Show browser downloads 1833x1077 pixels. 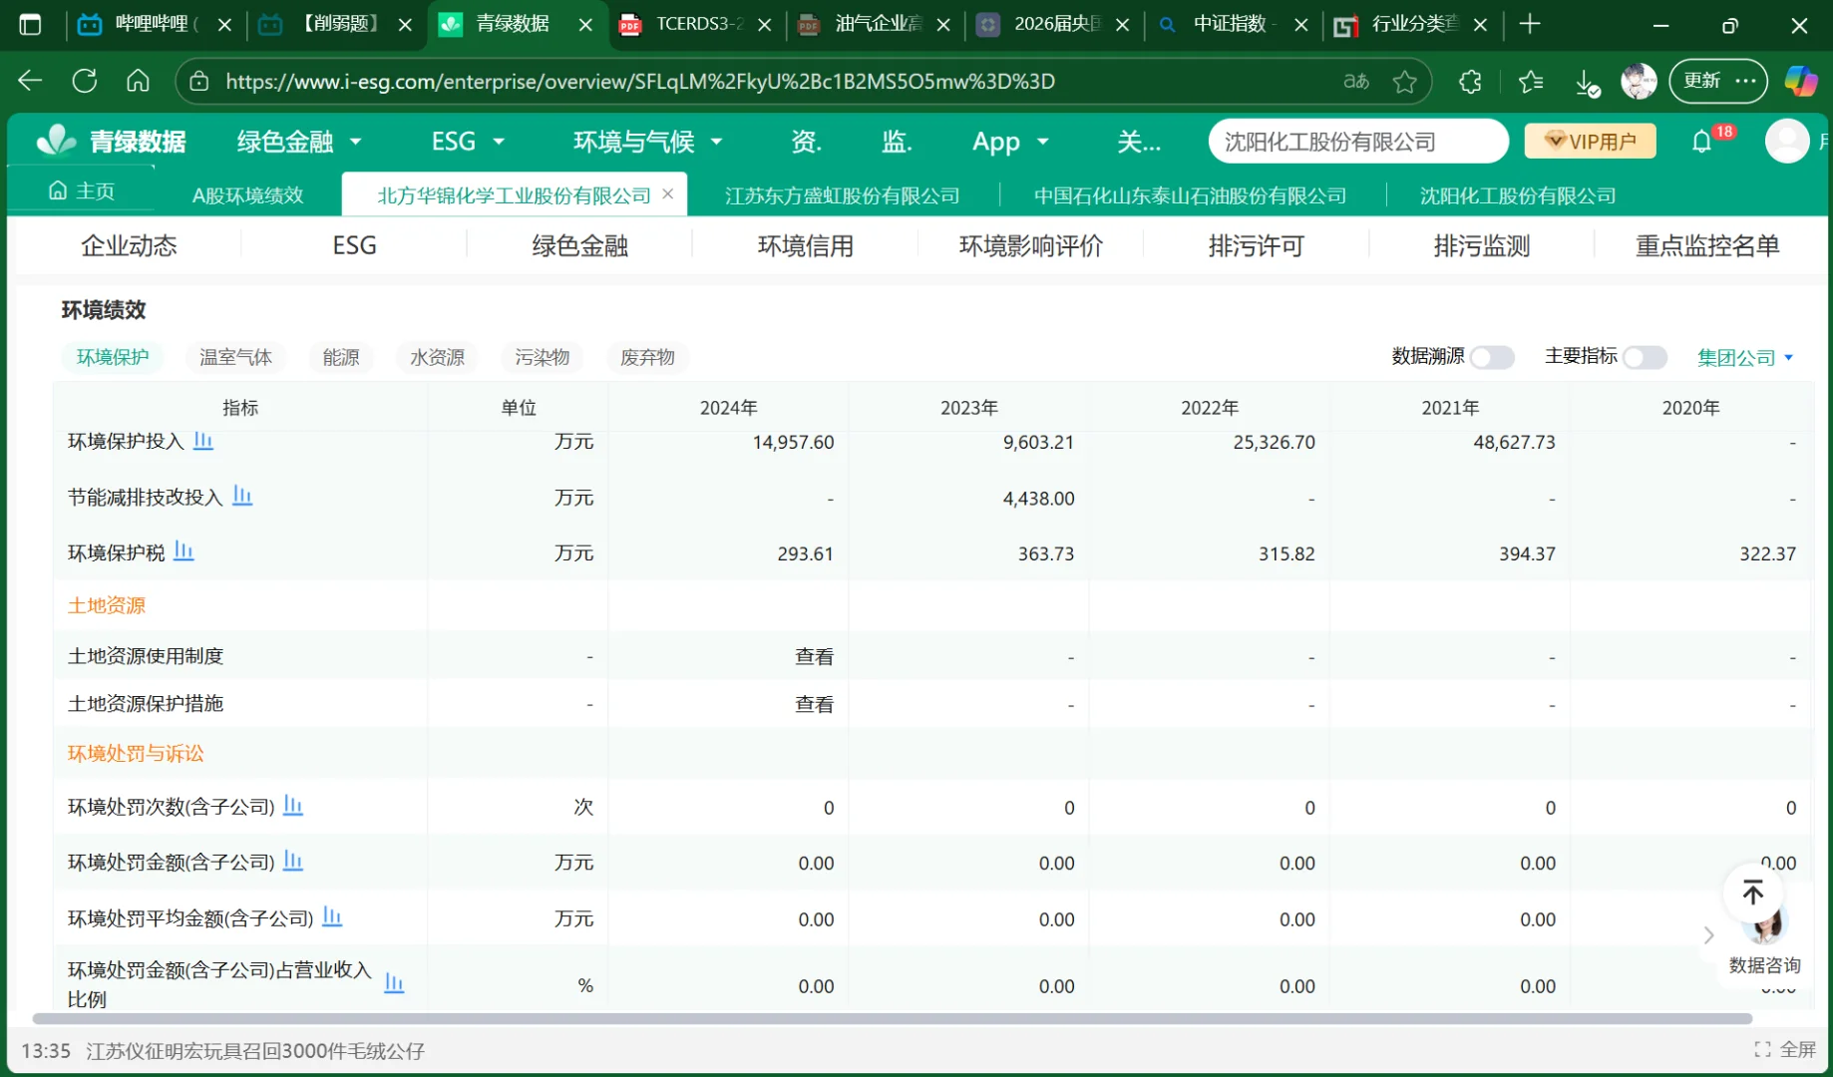[1587, 82]
